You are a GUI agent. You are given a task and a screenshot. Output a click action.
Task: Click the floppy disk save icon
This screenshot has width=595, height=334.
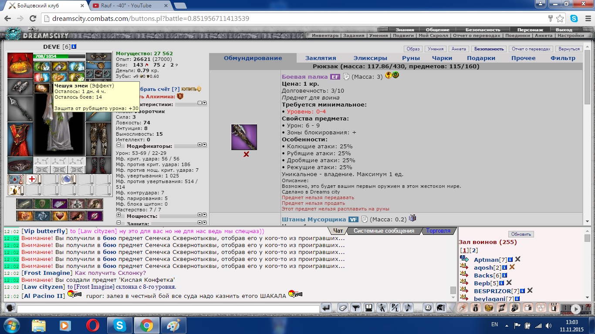click(x=368, y=308)
